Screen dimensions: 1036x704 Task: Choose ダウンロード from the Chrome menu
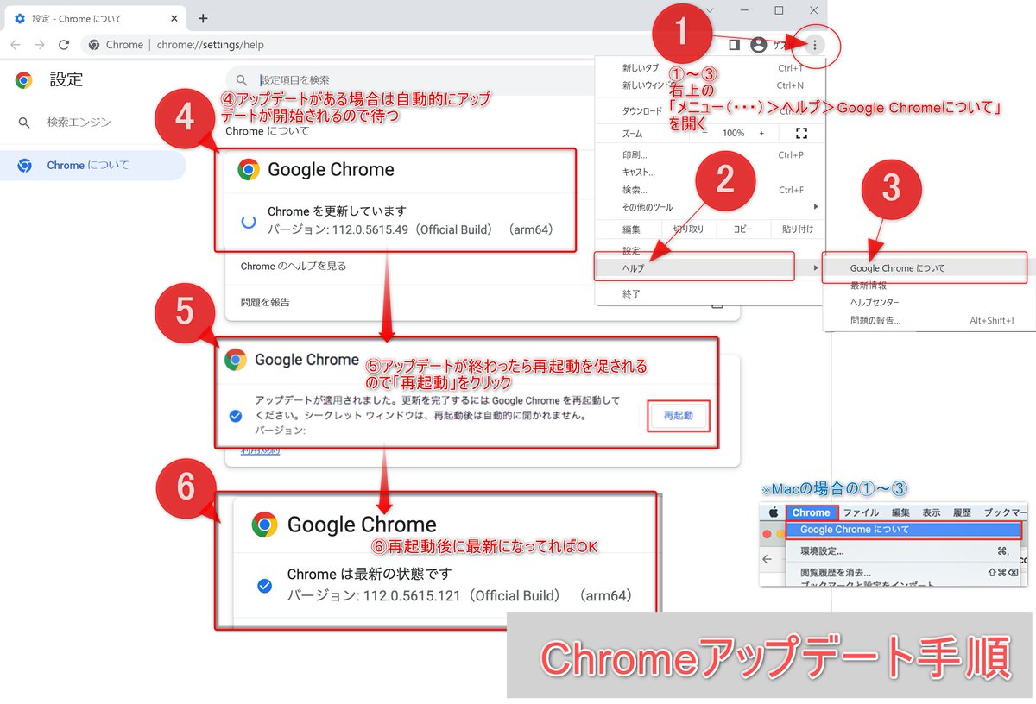tap(711, 111)
